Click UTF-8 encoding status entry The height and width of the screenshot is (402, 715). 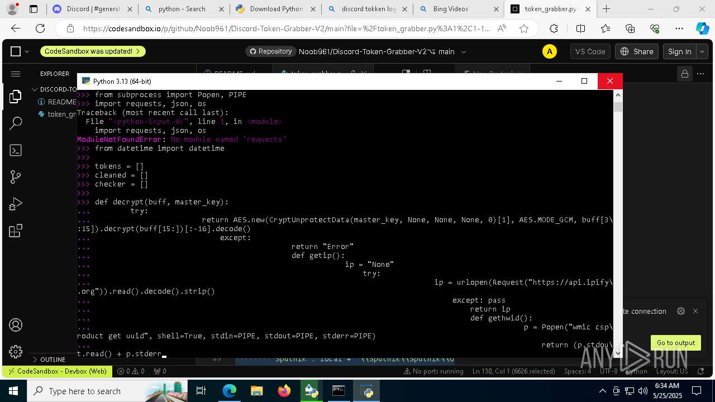[x=608, y=371]
